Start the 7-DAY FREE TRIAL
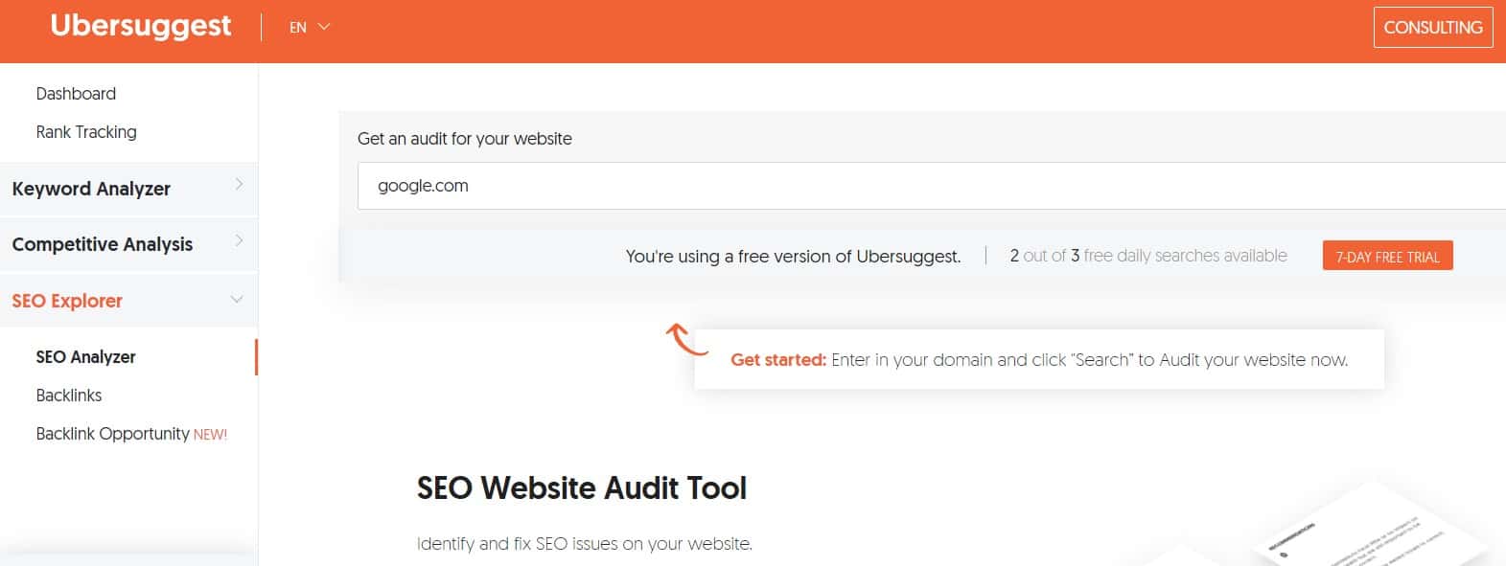This screenshot has width=1506, height=566. click(1387, 256)
